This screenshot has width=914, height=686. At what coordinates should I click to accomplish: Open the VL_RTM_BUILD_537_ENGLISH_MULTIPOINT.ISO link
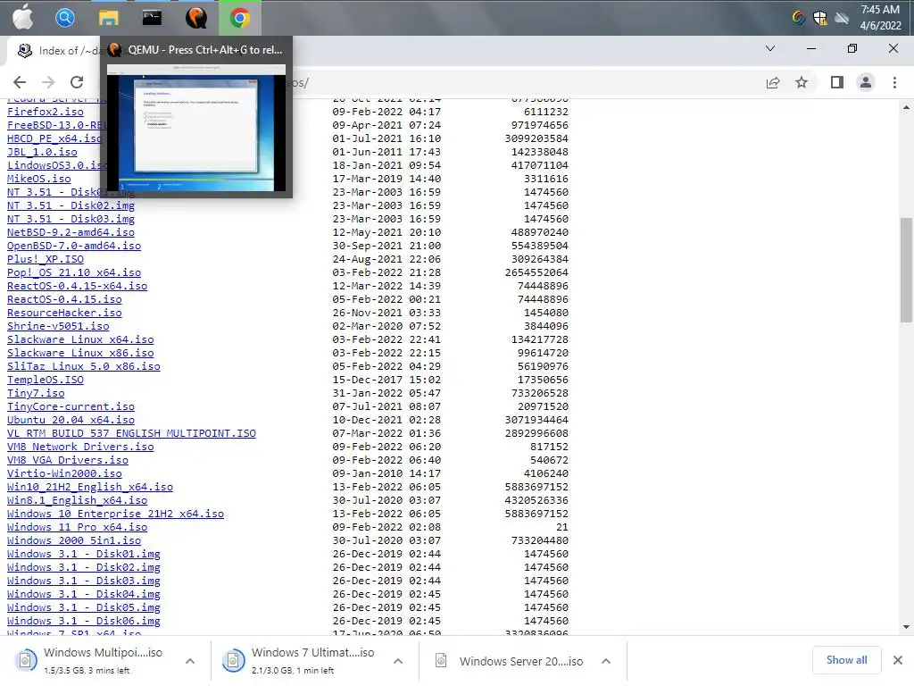tap(131, 433)
